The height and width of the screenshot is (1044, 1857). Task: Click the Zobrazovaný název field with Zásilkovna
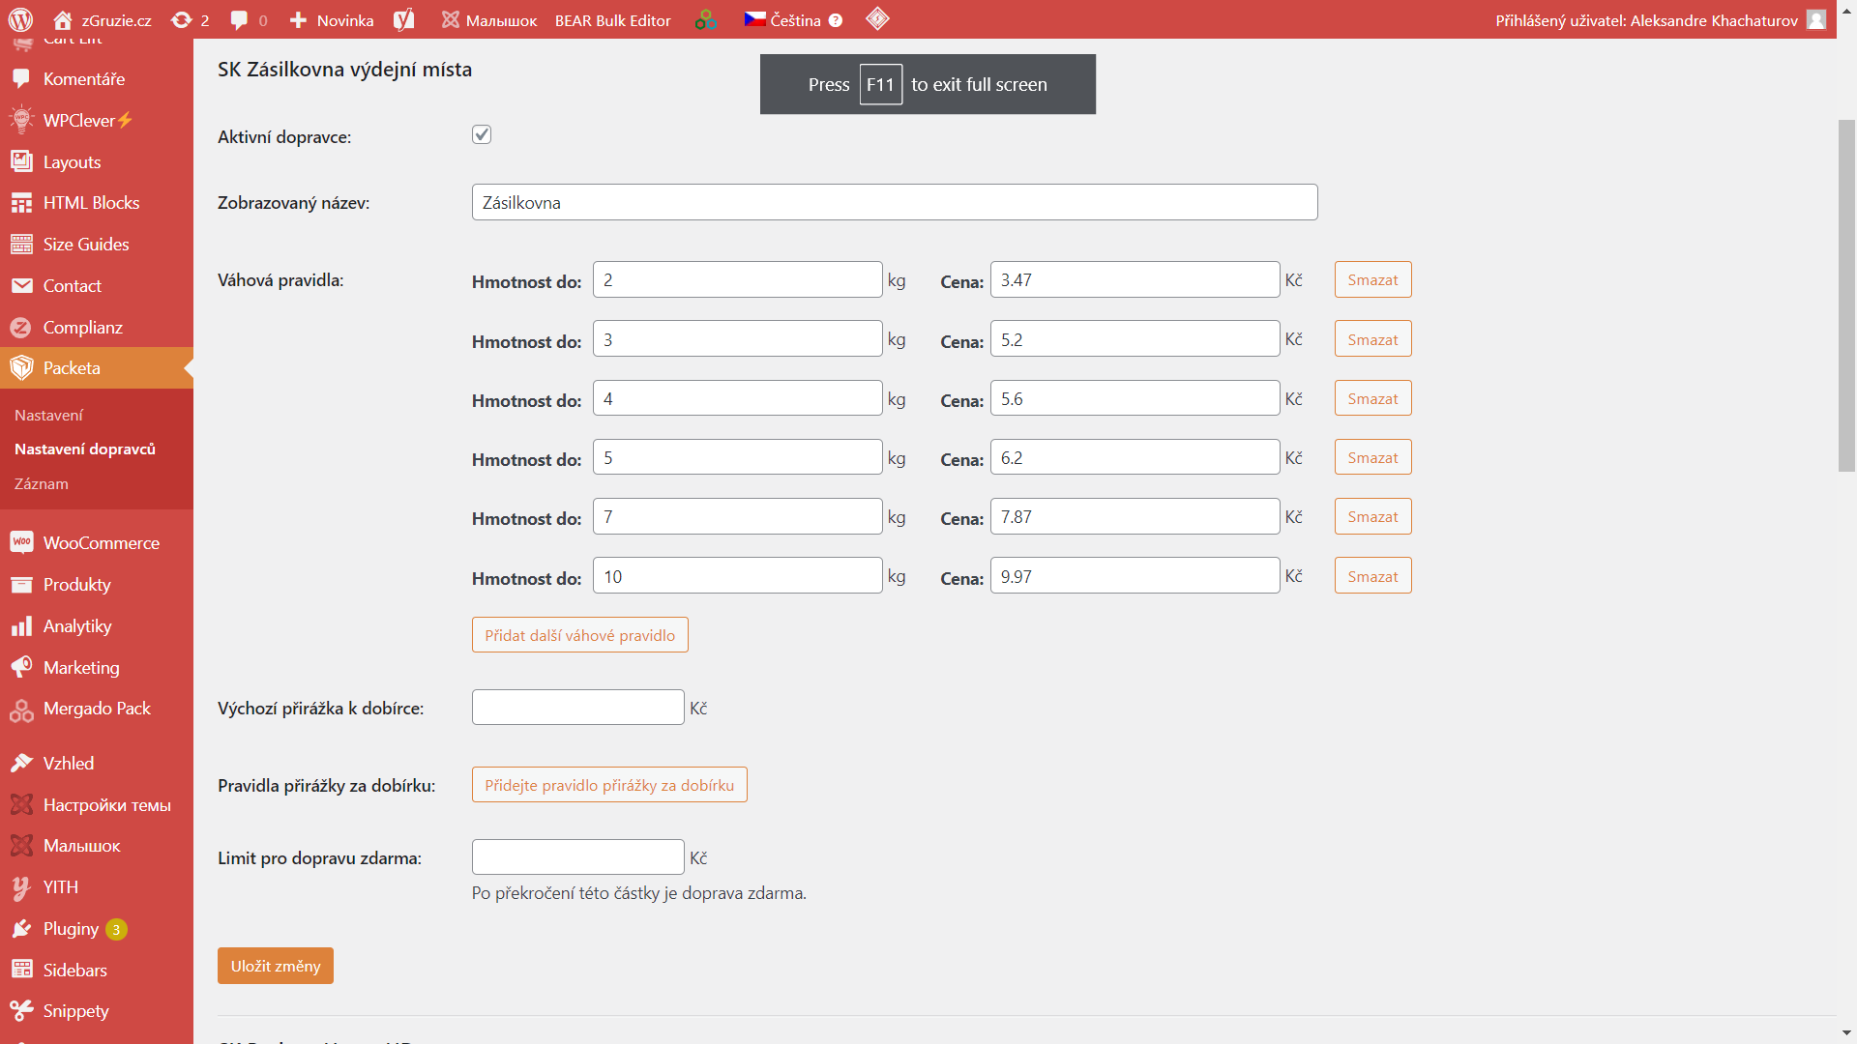pos(895,202)
